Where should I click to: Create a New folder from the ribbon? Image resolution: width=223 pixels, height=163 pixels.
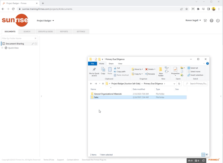161,72
